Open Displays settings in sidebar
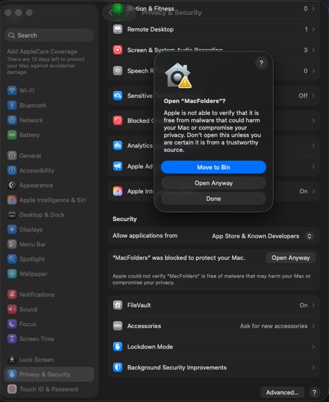 (x=49, y=229)
